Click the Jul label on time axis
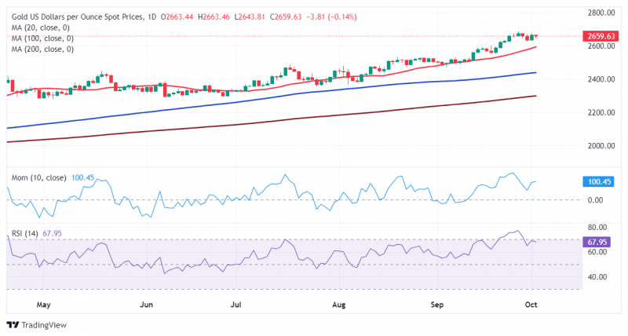This screenshot has width=628, height=336. pos(236,305)
